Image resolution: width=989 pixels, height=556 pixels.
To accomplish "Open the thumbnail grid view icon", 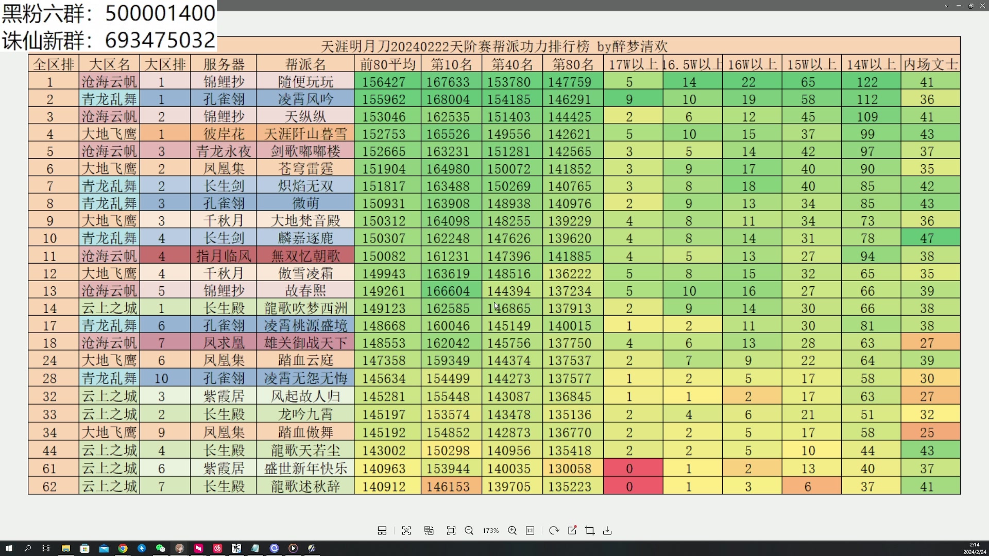I will click(x=382, y=531).
